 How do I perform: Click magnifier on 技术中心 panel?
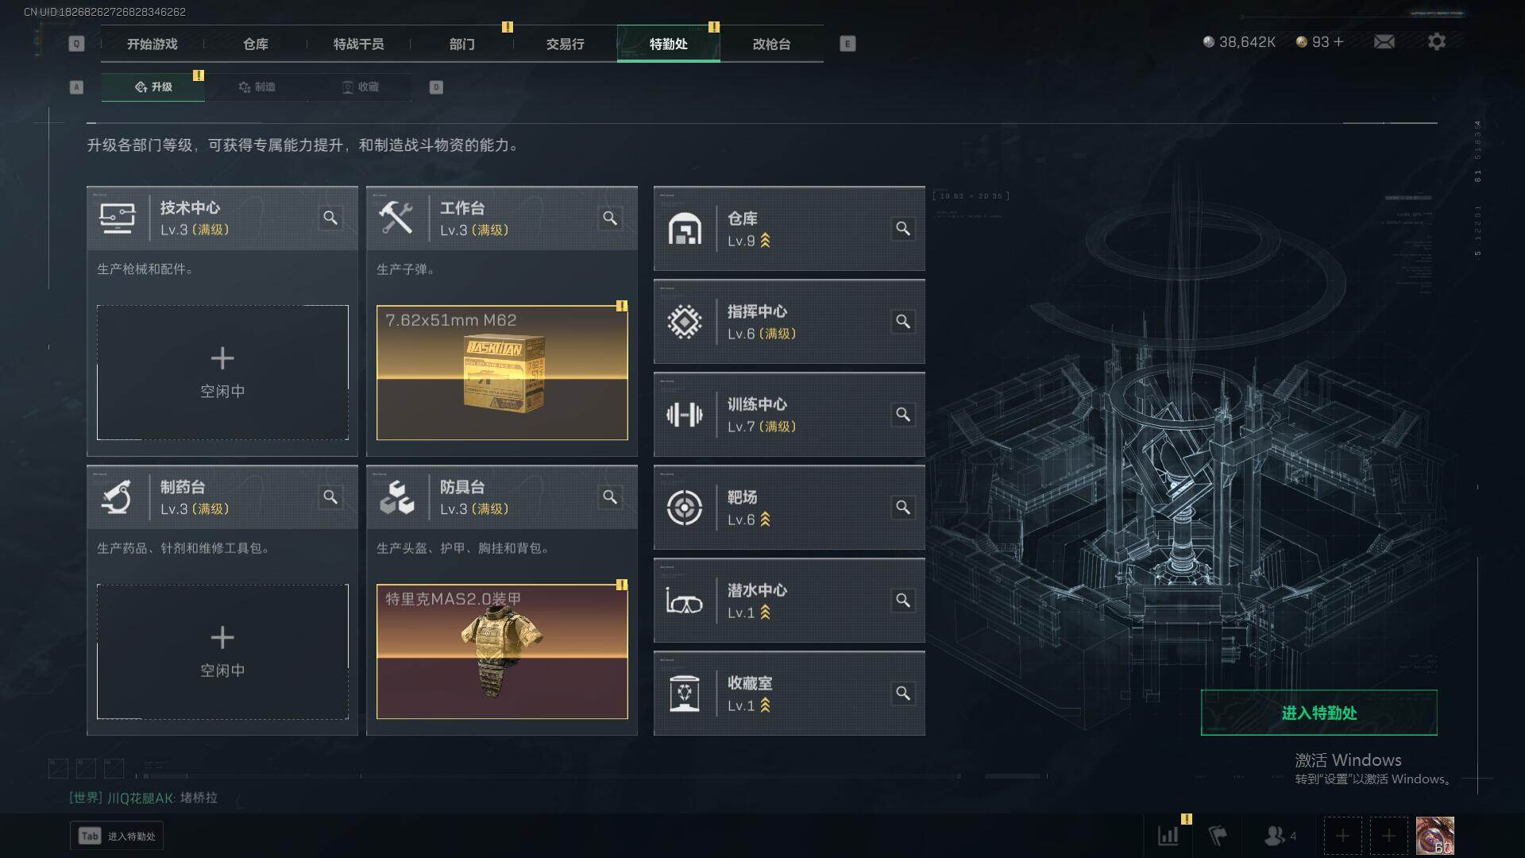tap(330, 218)
